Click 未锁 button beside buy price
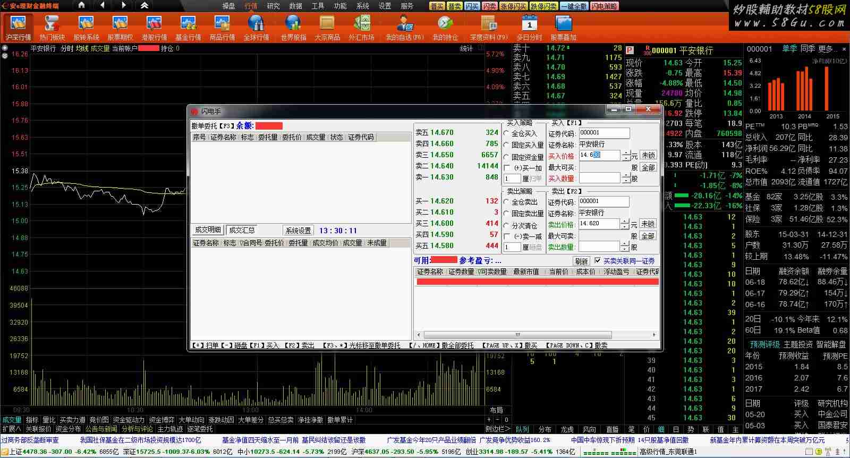Image resolution: width=850 pixels, height=458 pixels. (x=648, y=155)
